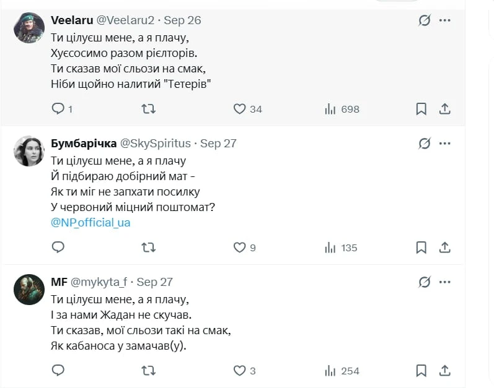Open the @NP_official_ua mention link
This screenshot has height=388, width=494.
point(90,222)
